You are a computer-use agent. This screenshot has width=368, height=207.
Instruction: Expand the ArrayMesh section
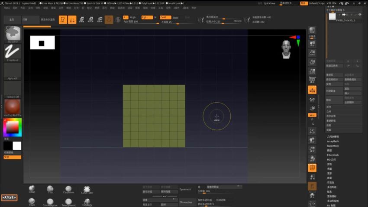coord(333,141)
